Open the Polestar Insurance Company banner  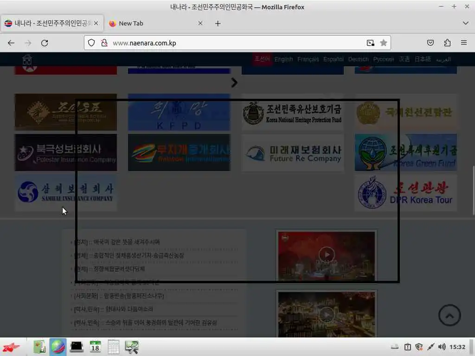click(x=66, y=153)
